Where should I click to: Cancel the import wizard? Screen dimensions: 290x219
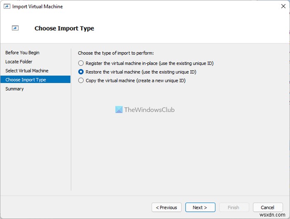coord(268,207)
